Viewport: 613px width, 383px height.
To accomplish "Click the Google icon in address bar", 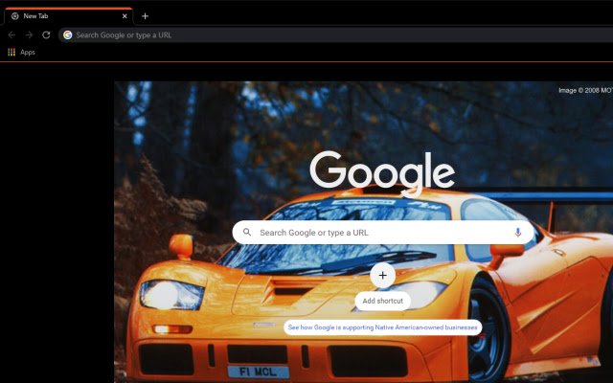I will pos(68,35).
